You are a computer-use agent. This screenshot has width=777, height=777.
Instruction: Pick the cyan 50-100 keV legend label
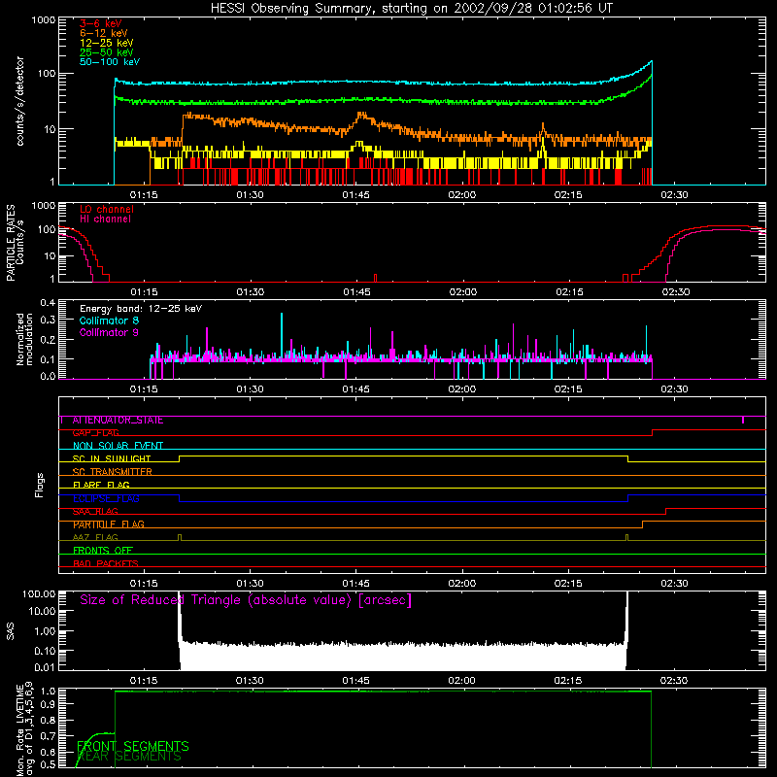click(110, 62)
